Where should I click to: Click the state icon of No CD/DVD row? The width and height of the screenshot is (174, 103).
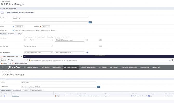click(5, 96)
